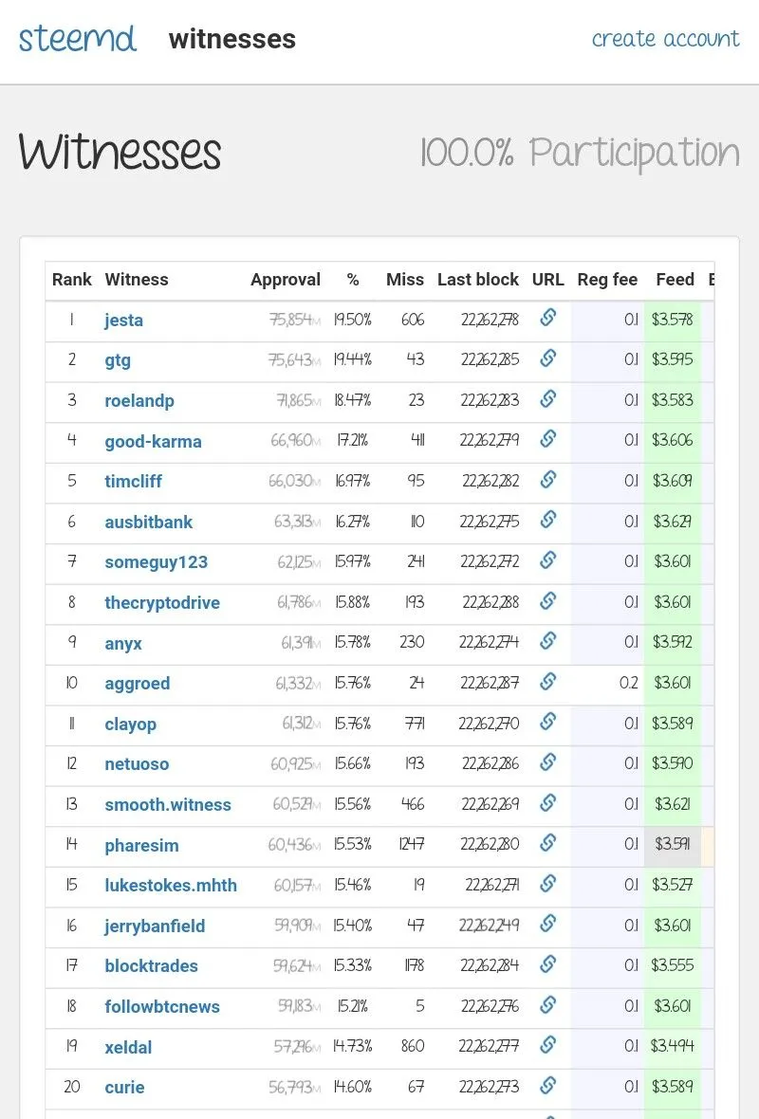Open the URL link icon for anyx
This screenshot has width=759, height=1119.
[547, 640]
